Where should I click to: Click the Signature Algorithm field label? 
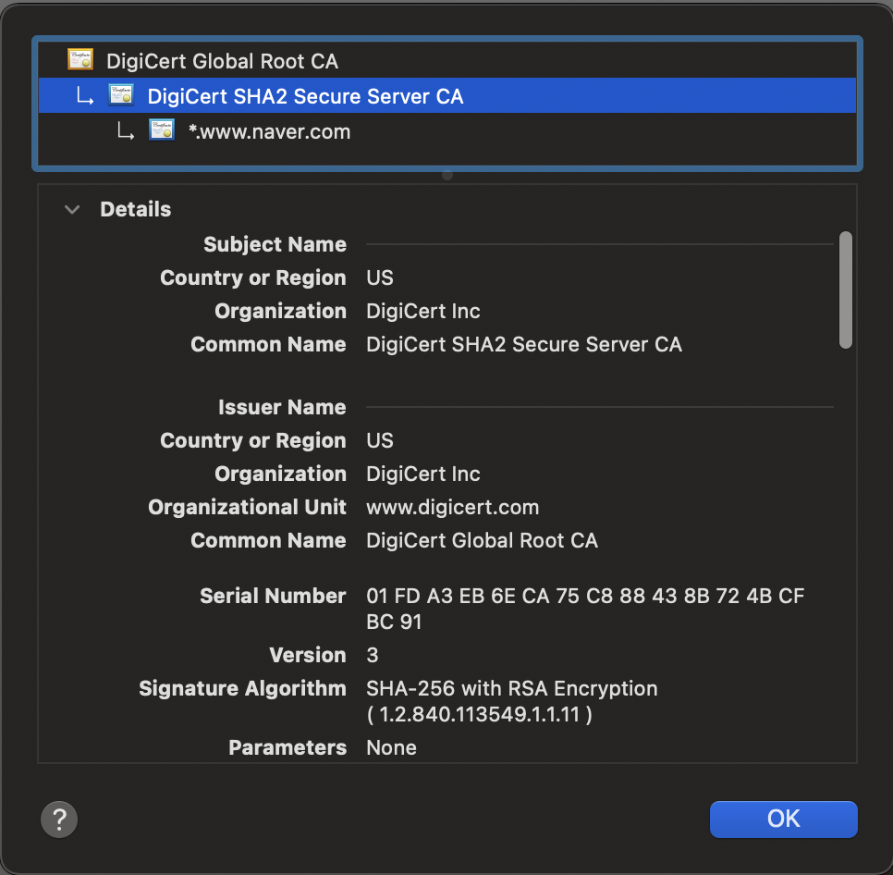click(242, 689)
